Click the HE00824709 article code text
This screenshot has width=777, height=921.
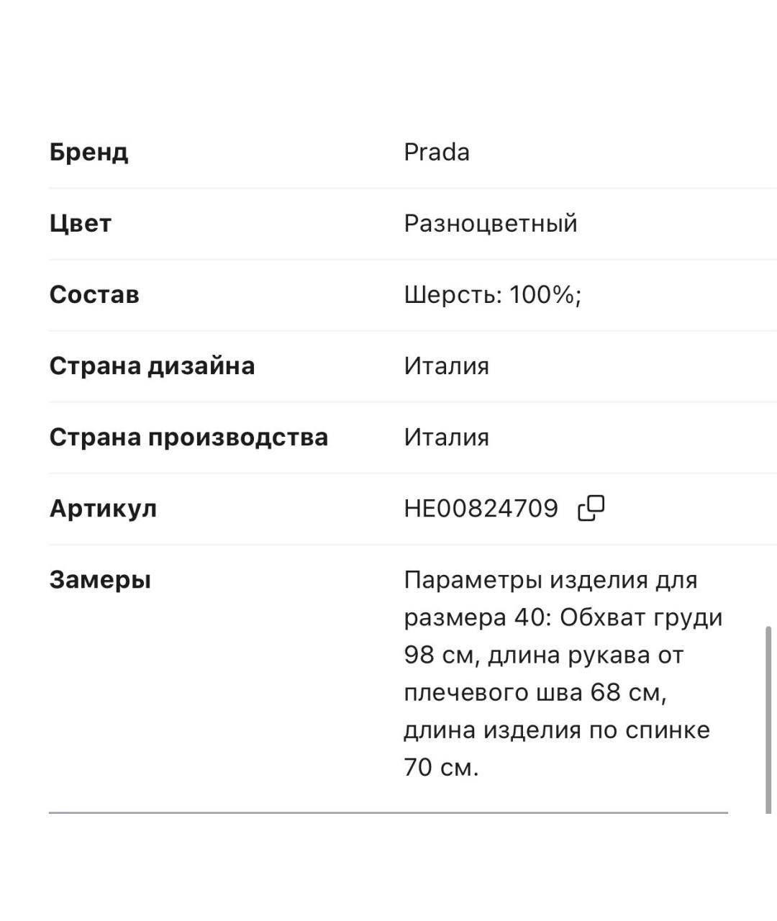click(481, 508)
